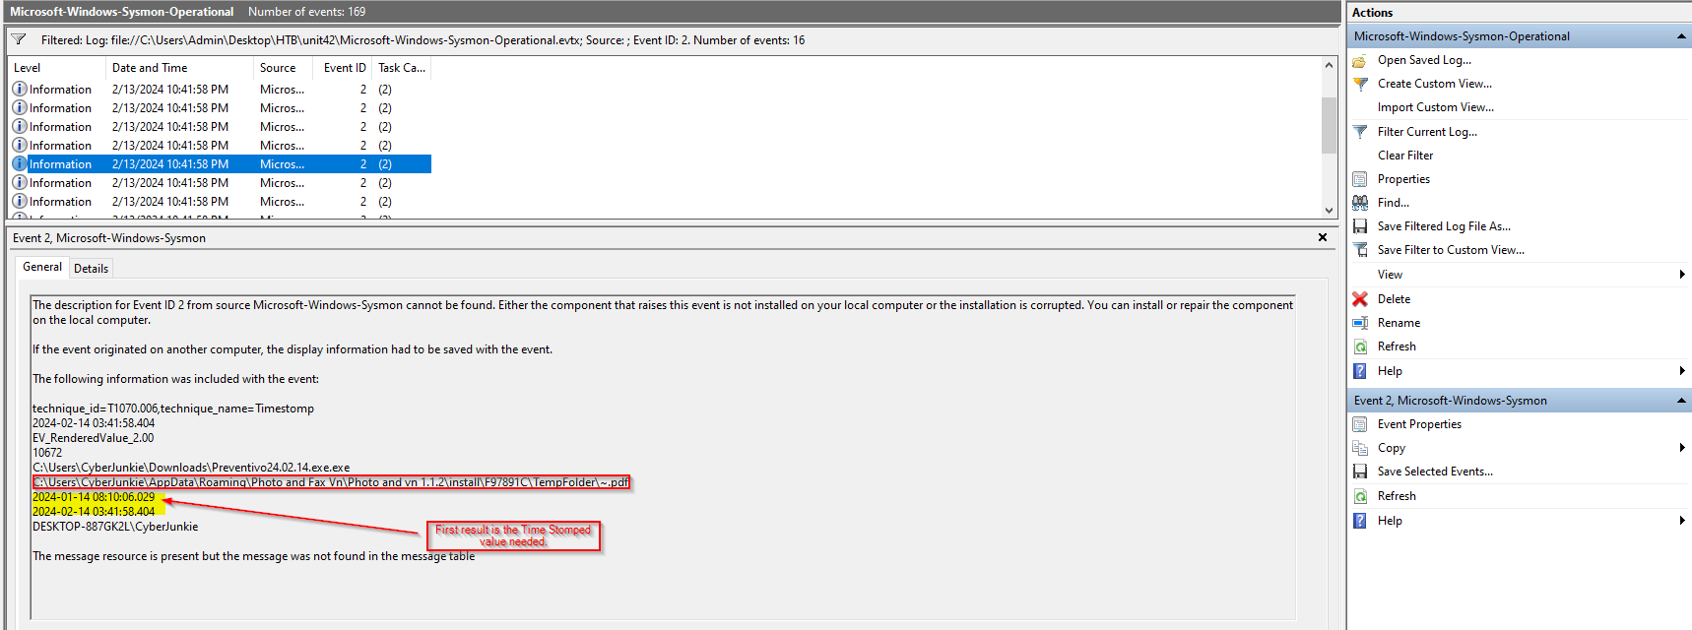Click the Open Saved Log folder icon
Image resolution: width=1692 pixels, height=630 pixels.
tap(1360, 60)
